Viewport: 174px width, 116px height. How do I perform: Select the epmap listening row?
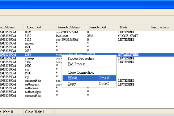[29, 58]
